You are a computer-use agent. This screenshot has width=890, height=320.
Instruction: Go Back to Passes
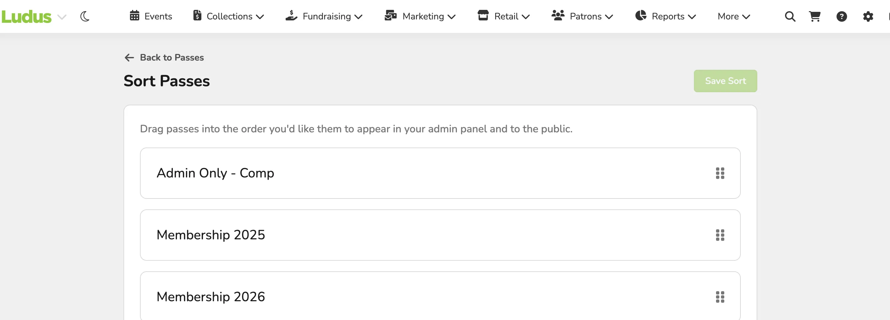[164, 58]
